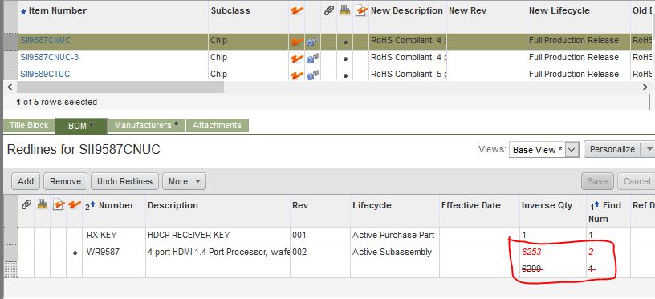Select row header of SII9587CNUC-3 item

coord(10,59)
